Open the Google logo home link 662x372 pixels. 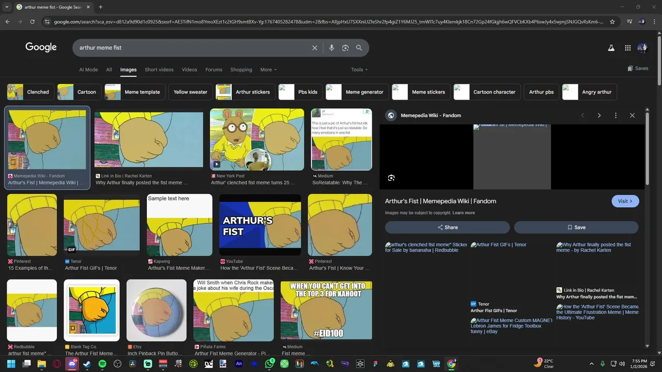pyautogui.click(x=41, y=47)
